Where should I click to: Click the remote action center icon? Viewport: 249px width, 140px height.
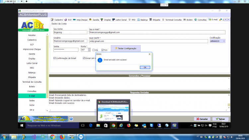210,125
